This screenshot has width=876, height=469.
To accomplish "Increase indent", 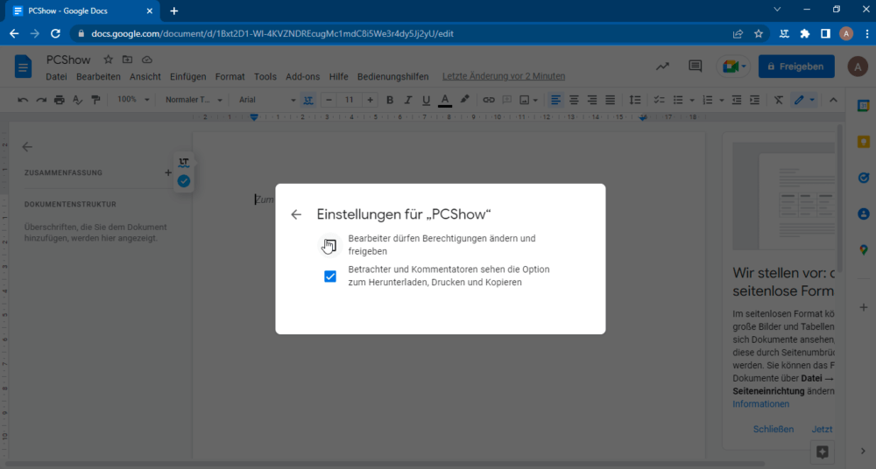I will (754, 100).
